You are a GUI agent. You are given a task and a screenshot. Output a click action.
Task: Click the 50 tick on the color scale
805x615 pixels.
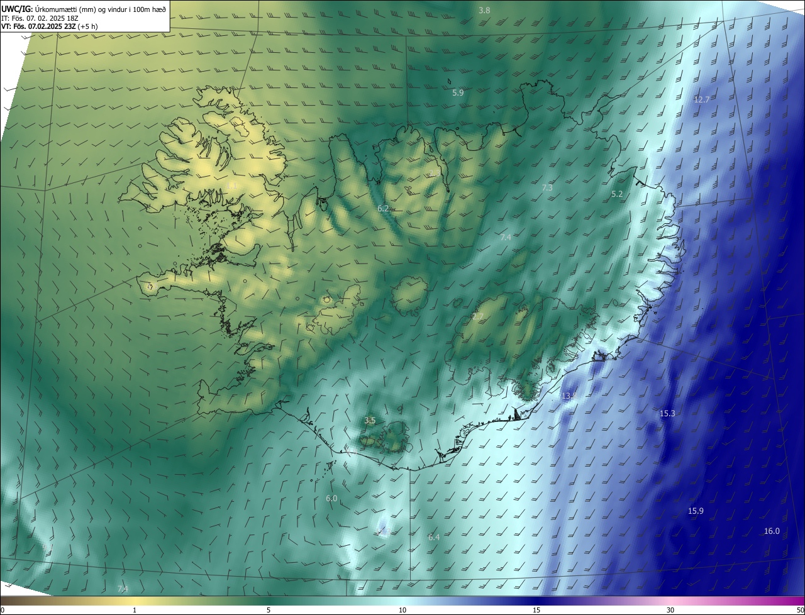point(800,610)
